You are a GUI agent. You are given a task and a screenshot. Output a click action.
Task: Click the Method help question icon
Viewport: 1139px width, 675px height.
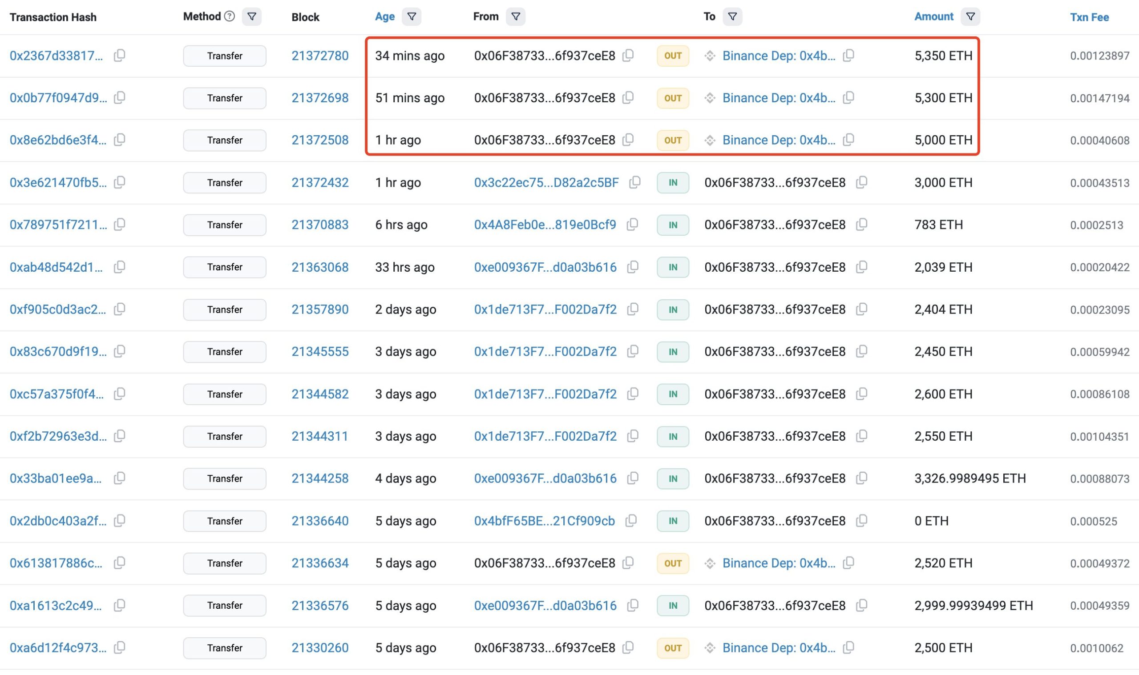coord(230,16)
